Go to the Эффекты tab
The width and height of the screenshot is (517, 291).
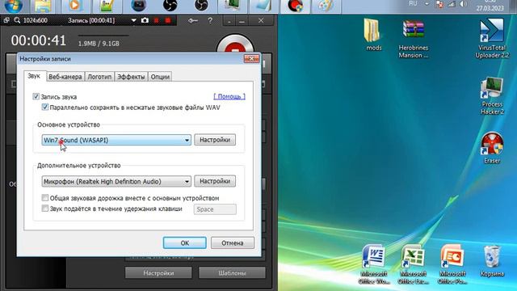point(131,77)
